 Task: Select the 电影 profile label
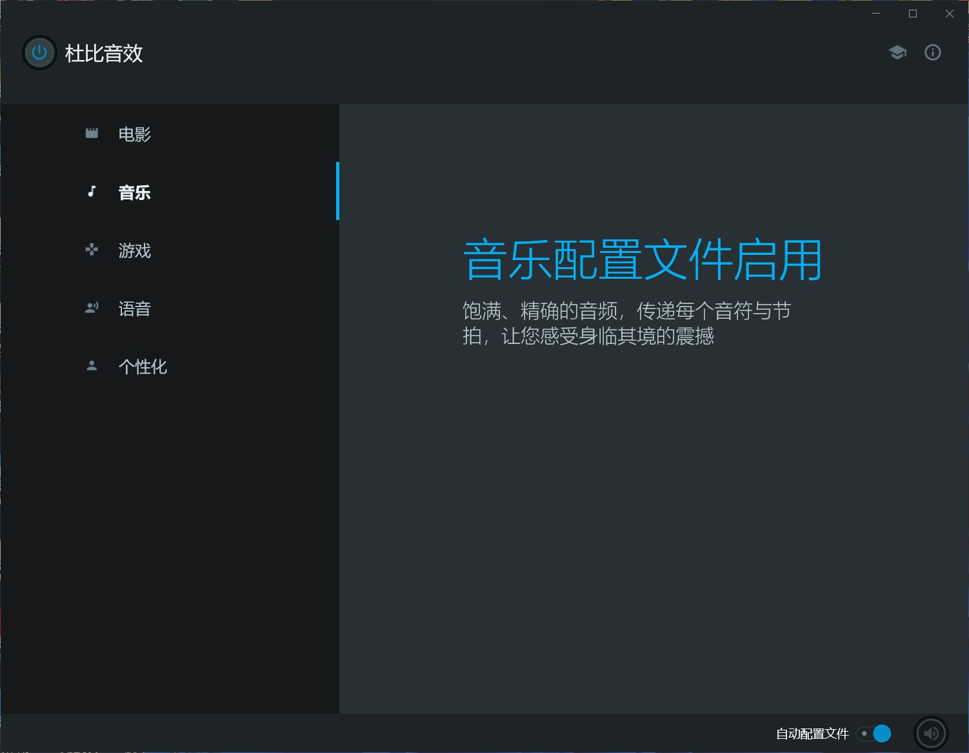click(134, 134)
